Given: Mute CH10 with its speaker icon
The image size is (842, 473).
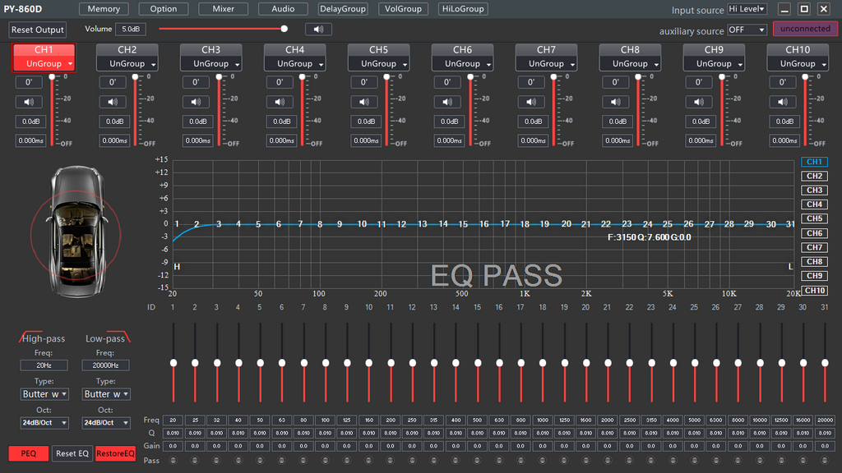Looking at the screenshot, I should pos(783,102).
